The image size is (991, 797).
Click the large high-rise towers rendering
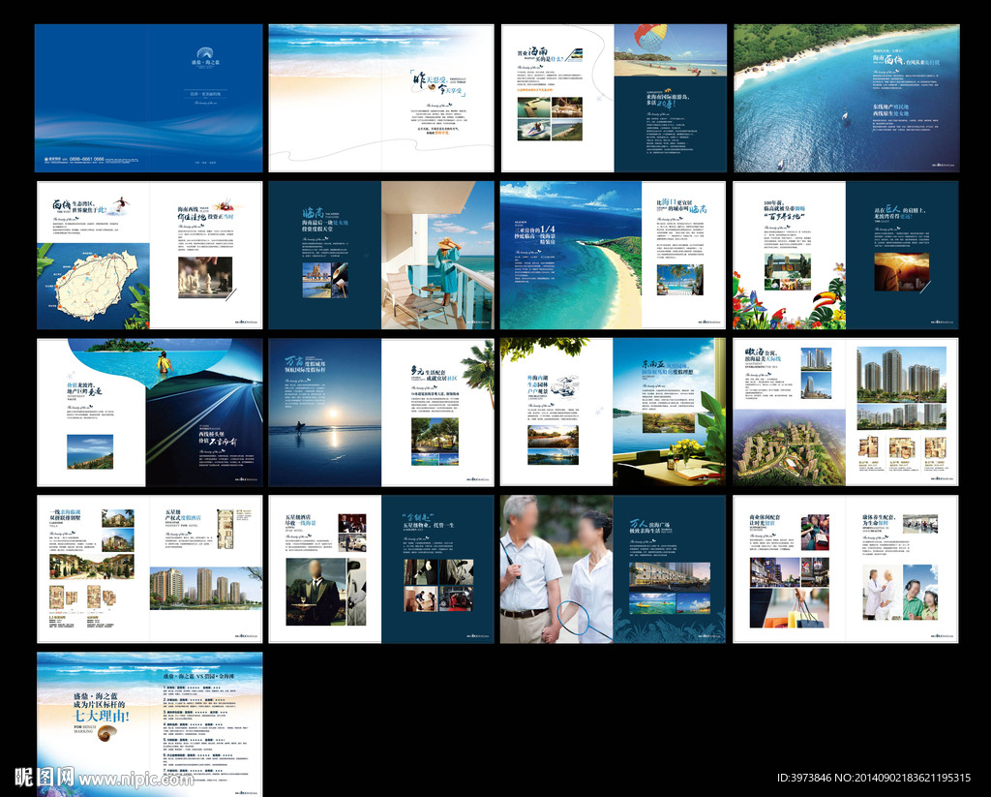(x=901, y=375)
